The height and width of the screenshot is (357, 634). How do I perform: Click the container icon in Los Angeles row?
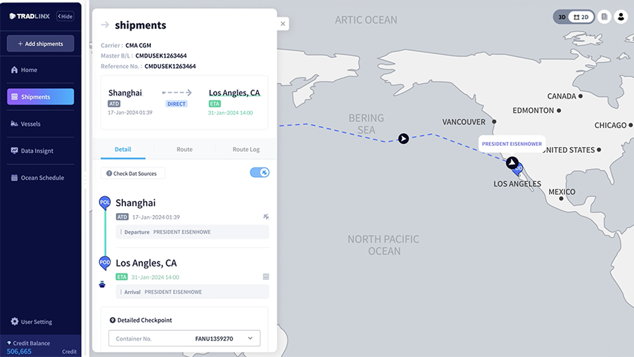tap(266, 276)
